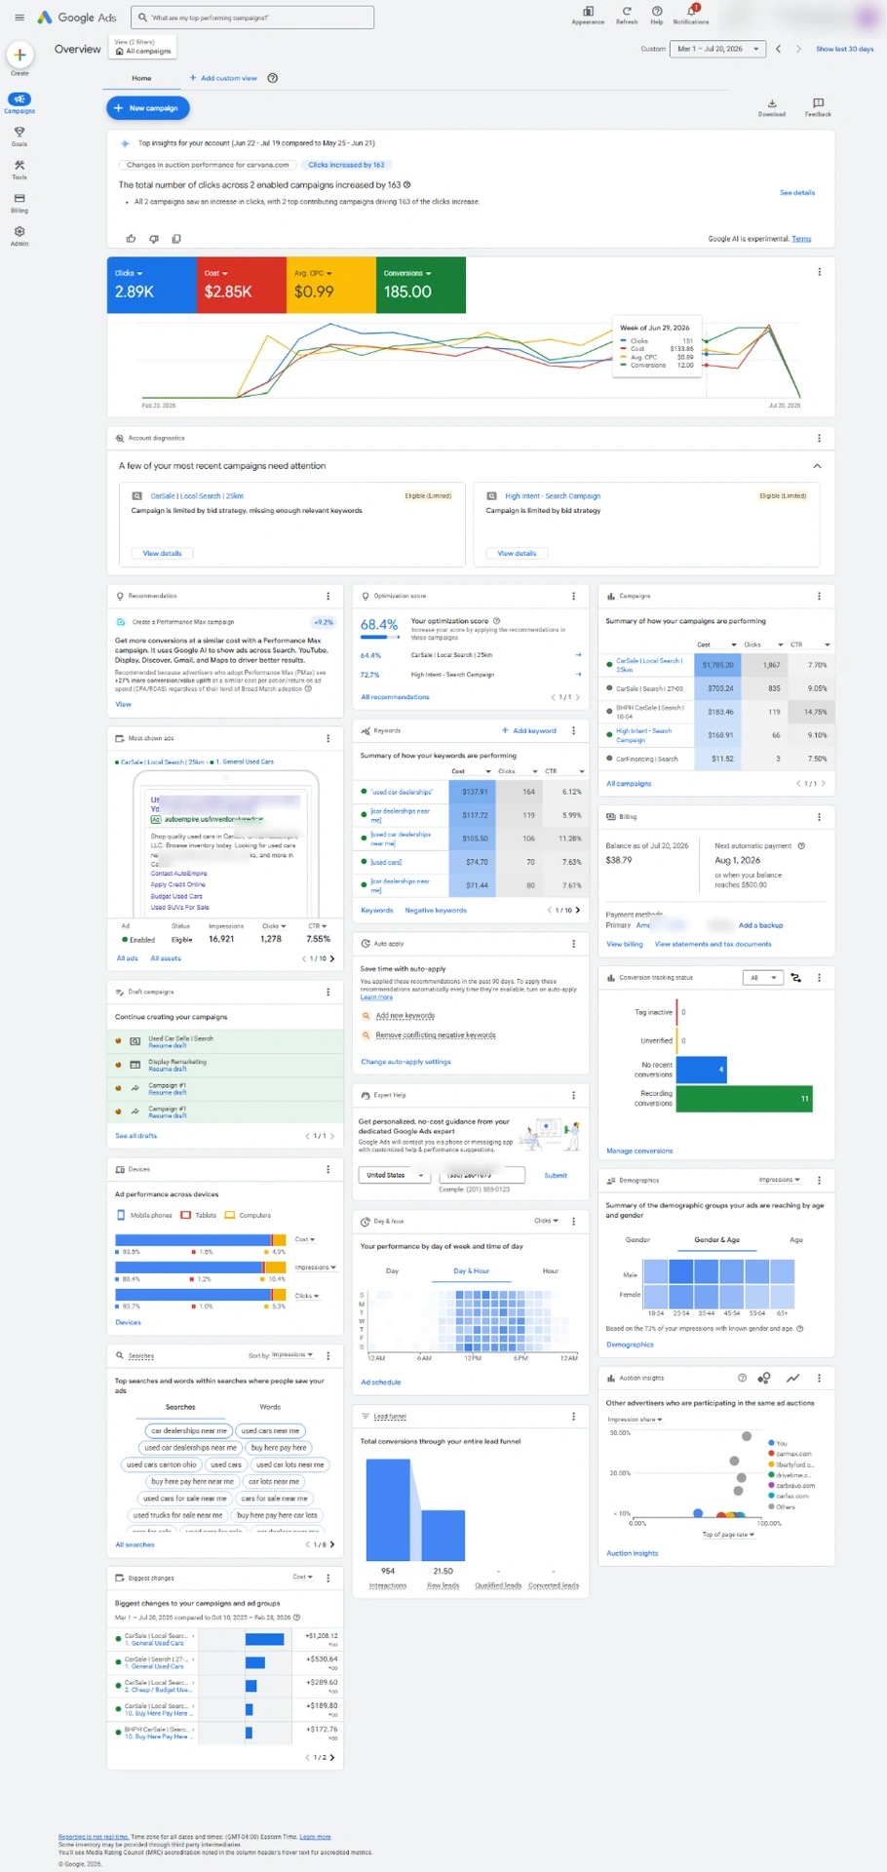Open the custom date range dropdown
Viewport: 887px width, 1872px height.
719,49
